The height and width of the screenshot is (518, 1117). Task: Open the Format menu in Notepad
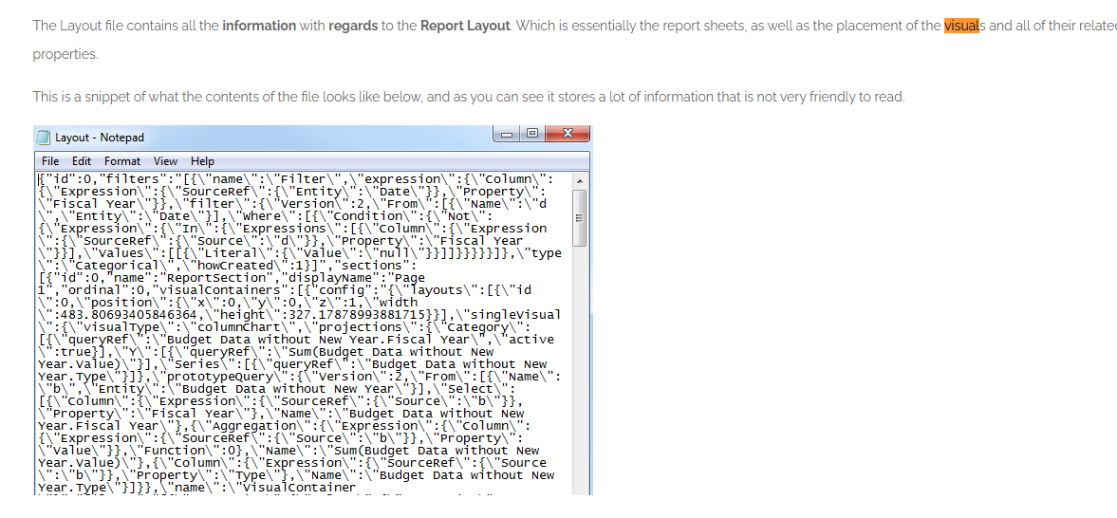122,161
